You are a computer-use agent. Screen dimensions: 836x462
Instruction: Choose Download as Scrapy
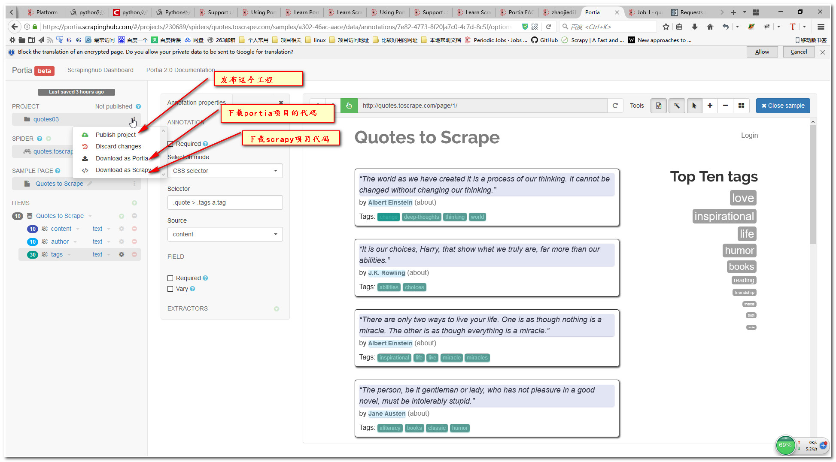(123, 170)
